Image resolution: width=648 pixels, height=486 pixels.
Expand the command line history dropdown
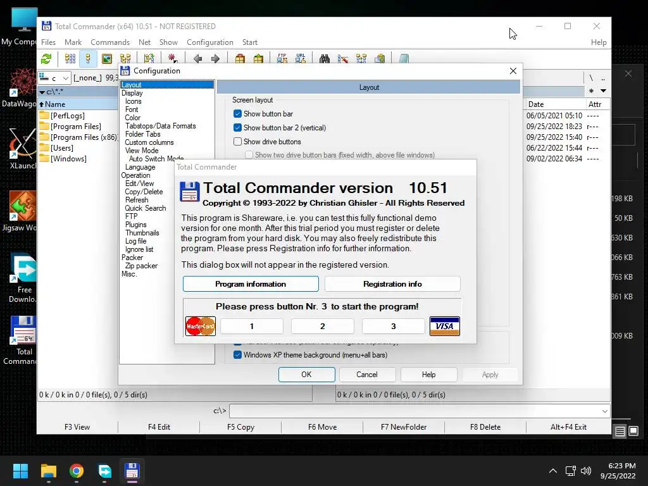point(604,411)
